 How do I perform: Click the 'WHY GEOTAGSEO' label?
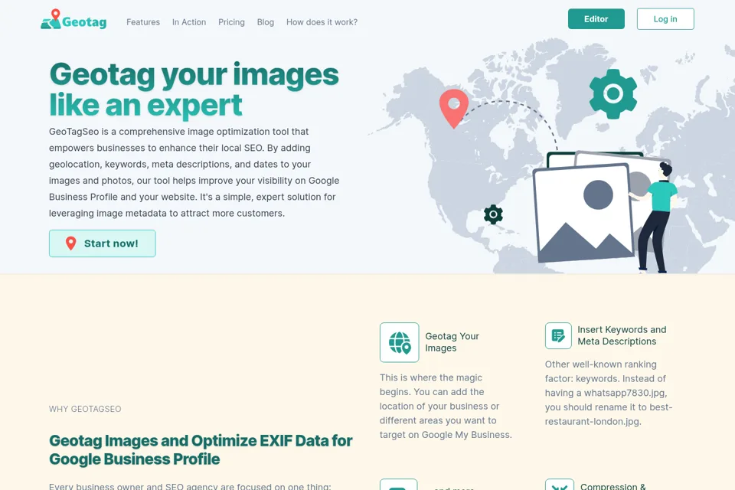point(85,409)
